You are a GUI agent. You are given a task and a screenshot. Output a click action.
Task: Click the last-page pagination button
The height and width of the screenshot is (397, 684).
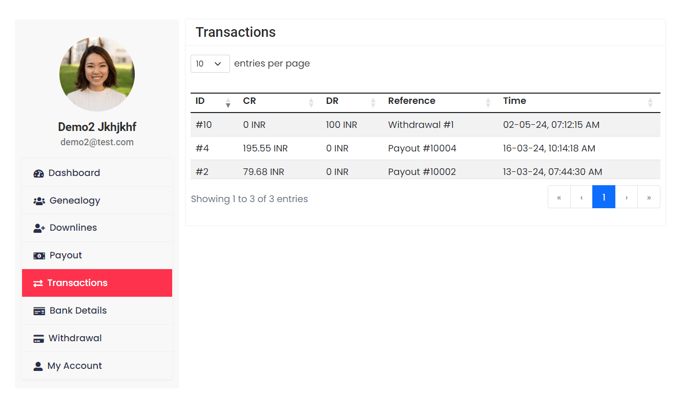pos(649,197)
